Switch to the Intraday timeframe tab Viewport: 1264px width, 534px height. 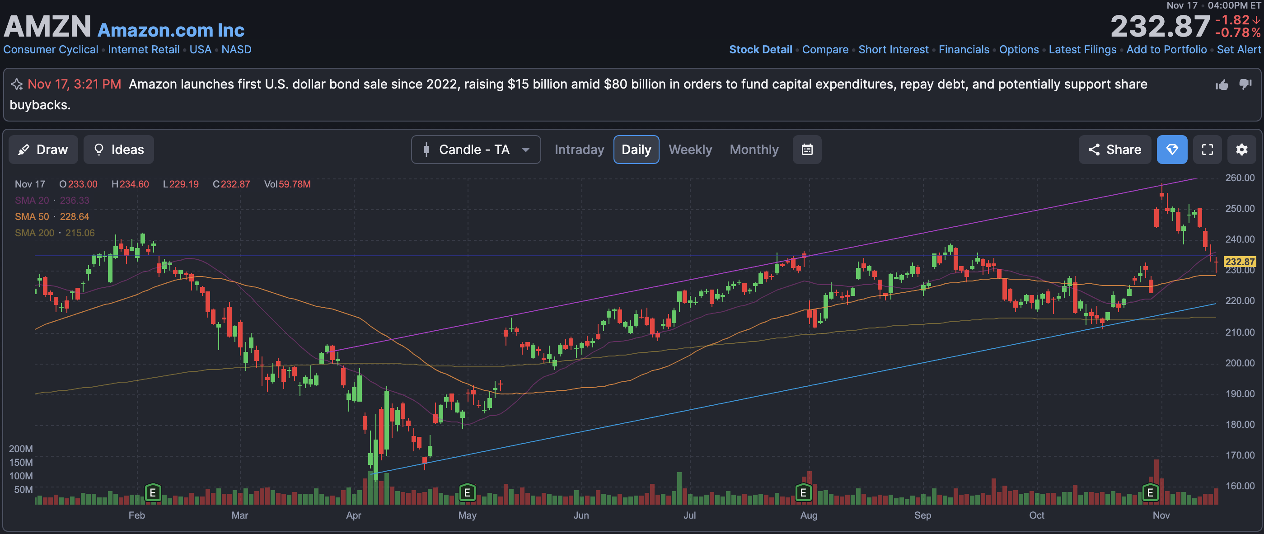click(x=579, y=150)
